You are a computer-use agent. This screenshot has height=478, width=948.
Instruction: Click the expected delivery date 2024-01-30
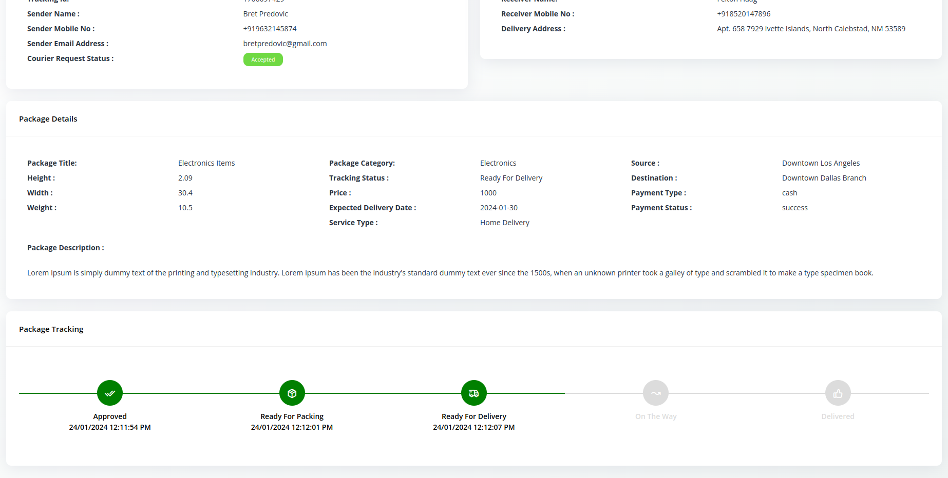pyautogui.click(x=499, y=208)
